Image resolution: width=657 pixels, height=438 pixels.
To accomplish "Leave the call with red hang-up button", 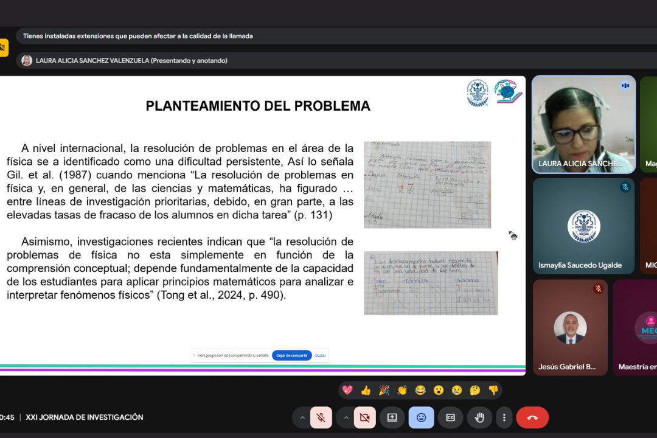I will pyautogui.click(x=532, y=417).
